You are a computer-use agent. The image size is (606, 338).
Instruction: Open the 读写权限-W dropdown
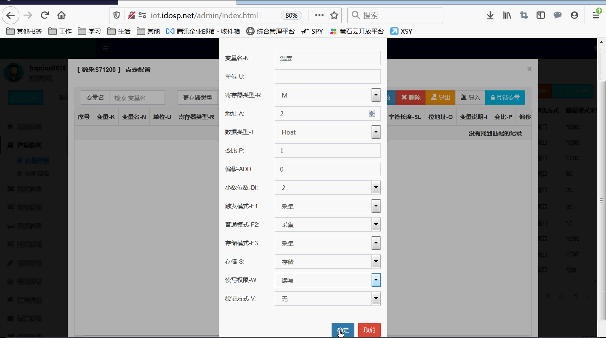click(376, 280)
